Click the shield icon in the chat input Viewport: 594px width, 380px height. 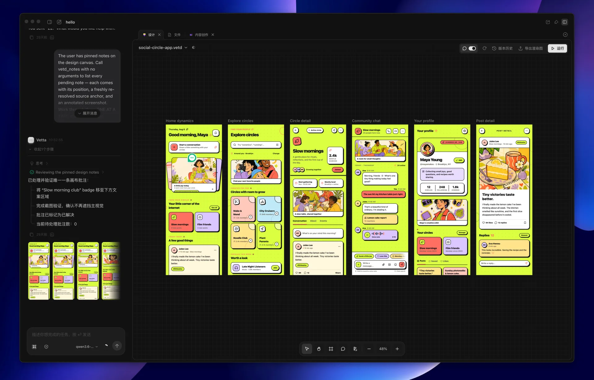(x=46, y=347)
